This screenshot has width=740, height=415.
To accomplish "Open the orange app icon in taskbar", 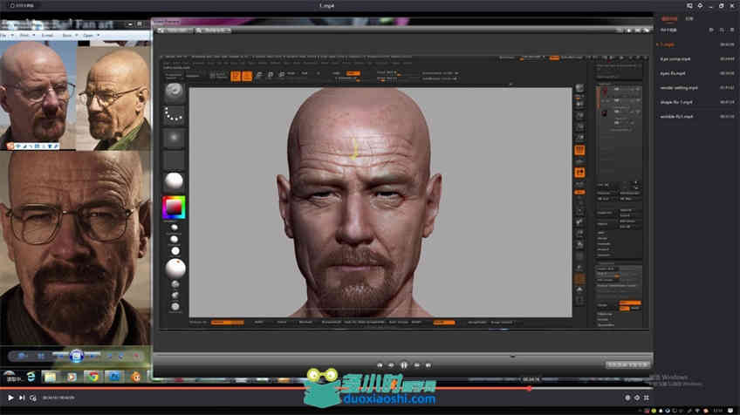I will tap(136, 377).
